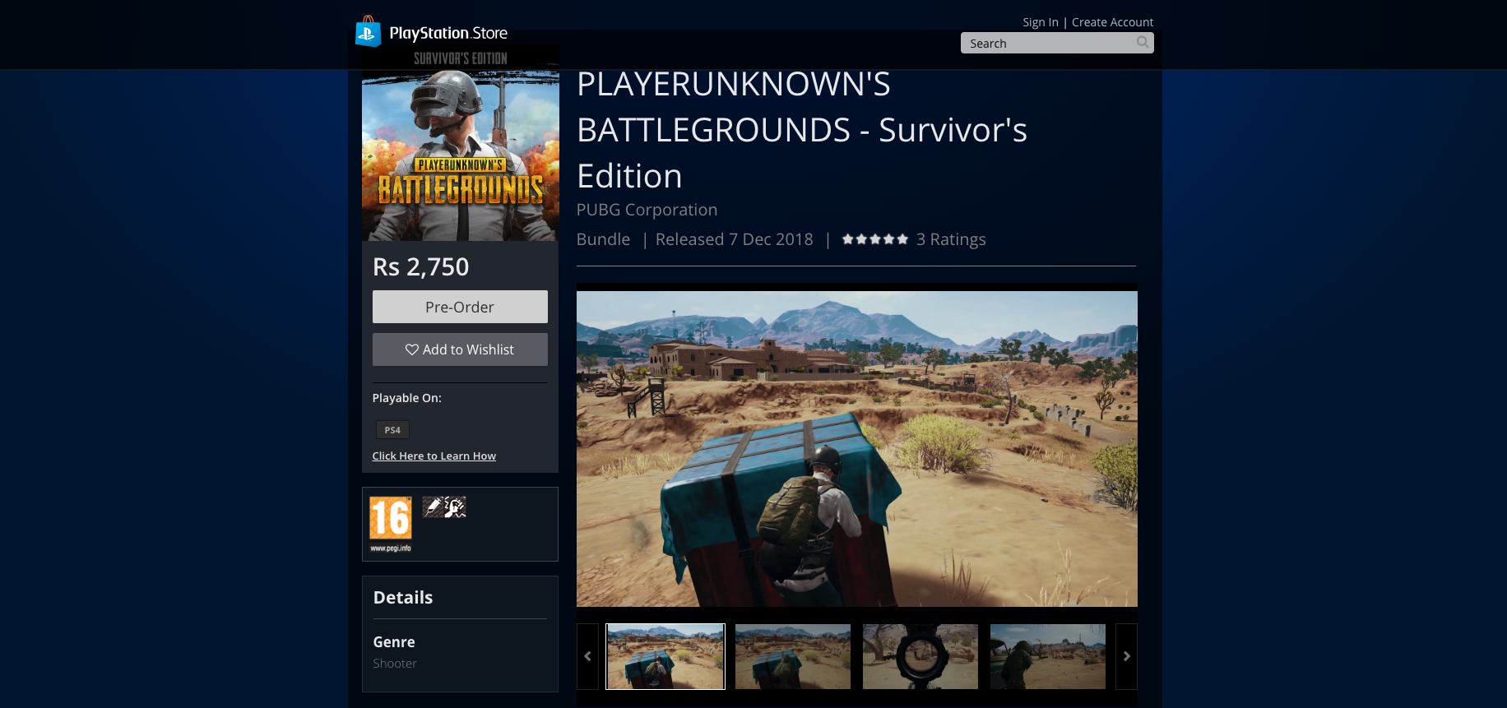Focus the Search input field
Image resolution: width=1507 pixels, height=708 pixels.
pos(1046,44)
